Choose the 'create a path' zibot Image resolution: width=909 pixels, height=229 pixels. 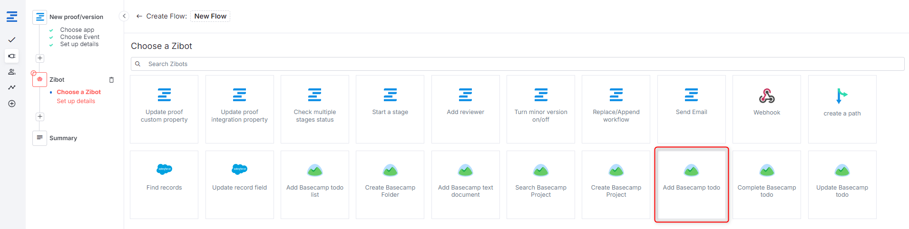click(x=841, y=109)
